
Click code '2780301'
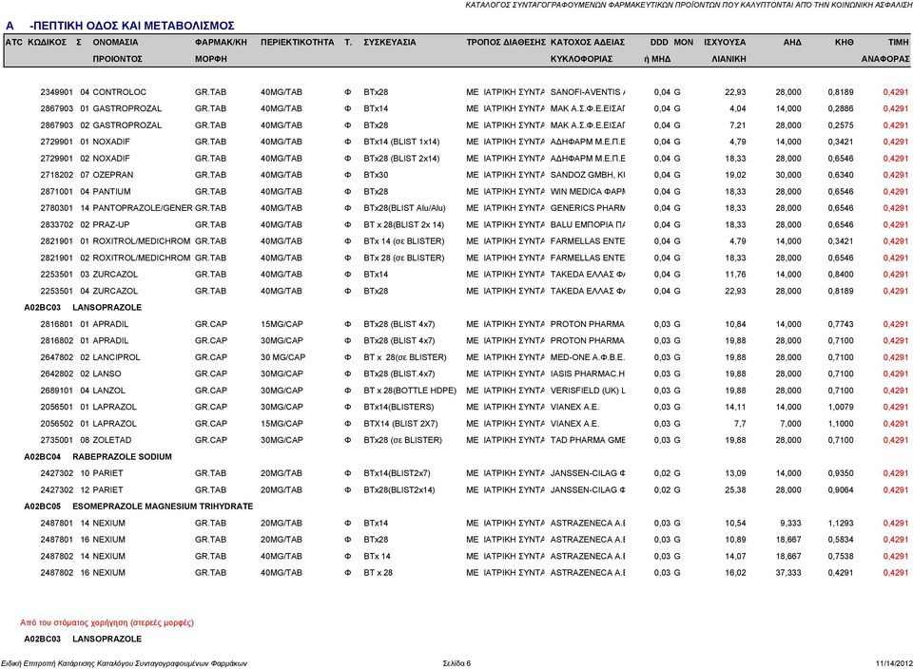[56, 208]
